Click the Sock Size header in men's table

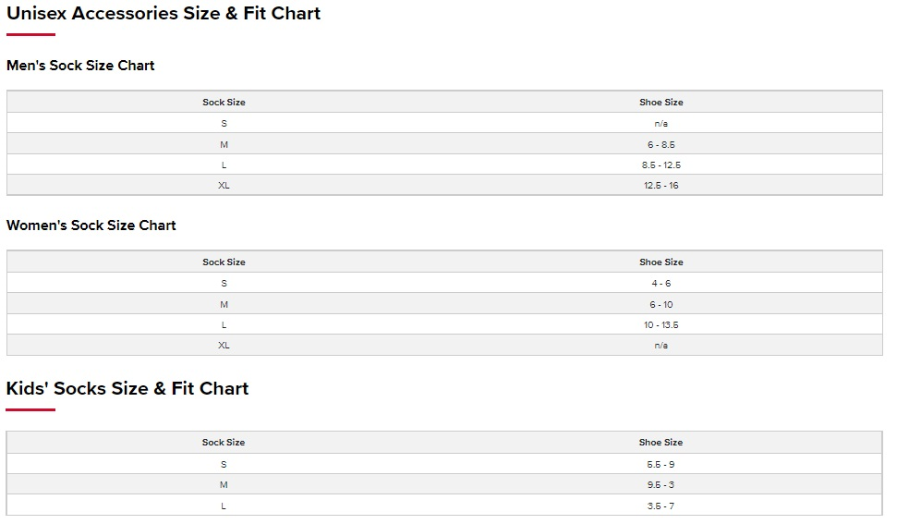point(224,103)
